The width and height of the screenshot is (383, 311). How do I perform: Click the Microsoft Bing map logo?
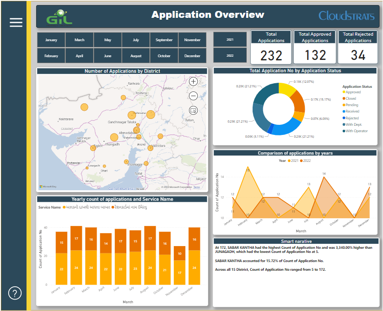48,187
